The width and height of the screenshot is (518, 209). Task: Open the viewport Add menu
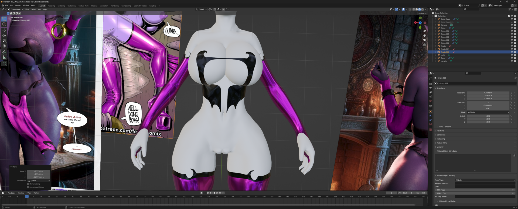pyautogui.click(x=40, y=9)
